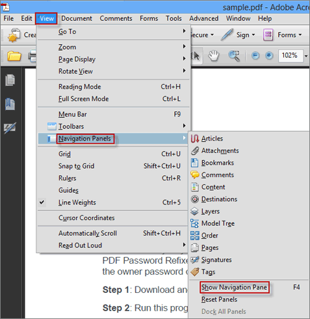
Task: Click the Zoom In plus button
Action: click(269, 55)
